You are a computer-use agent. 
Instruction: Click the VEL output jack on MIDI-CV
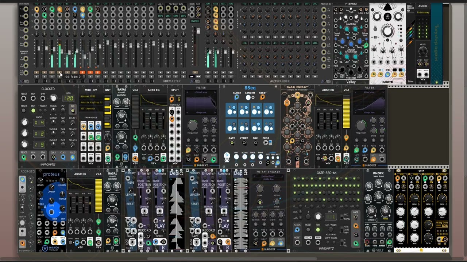(x=98, y=126)
